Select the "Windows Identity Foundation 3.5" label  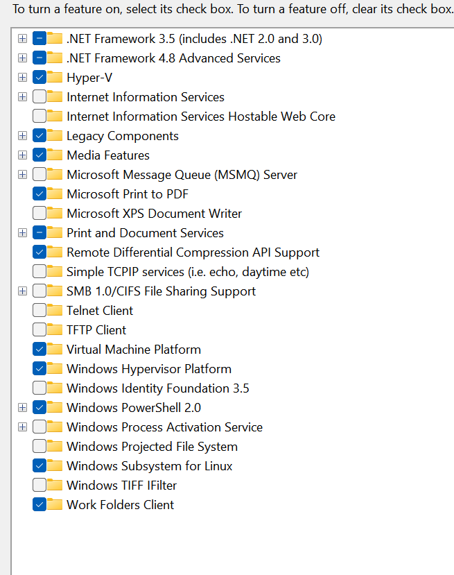(158, 388)
